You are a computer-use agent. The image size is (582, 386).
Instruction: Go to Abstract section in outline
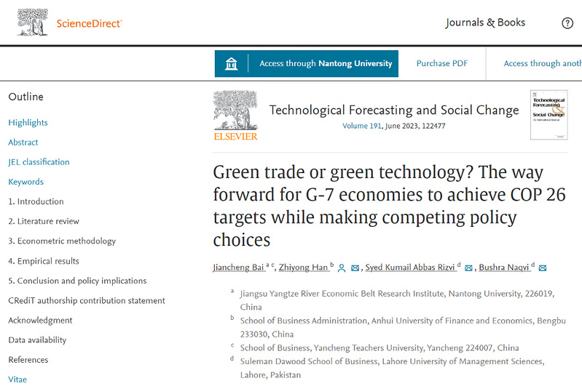(23, 142)
